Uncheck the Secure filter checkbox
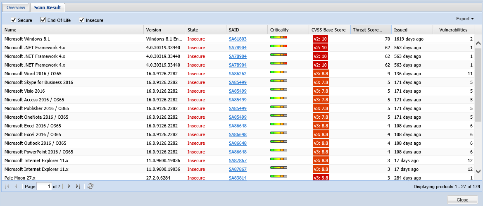This screenshot has width=483, height=206. pos(14,20)
